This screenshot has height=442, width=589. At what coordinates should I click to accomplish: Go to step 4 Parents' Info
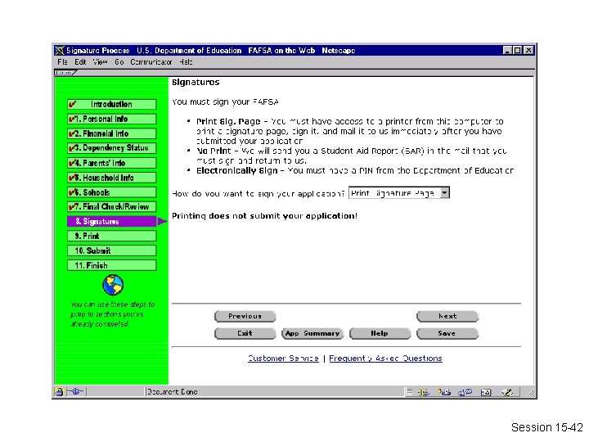[x=111, y=163]
